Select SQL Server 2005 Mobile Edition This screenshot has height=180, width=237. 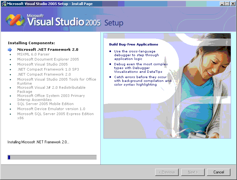click(x=45, y=104)
